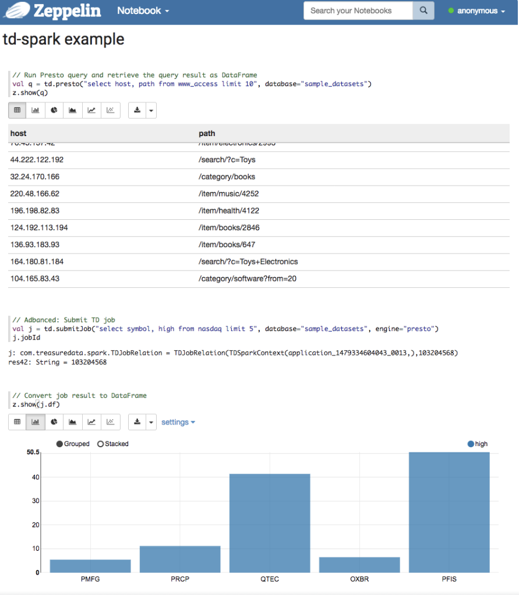Open the Notebook menu
519x595 pixels.
pos(143,10)
